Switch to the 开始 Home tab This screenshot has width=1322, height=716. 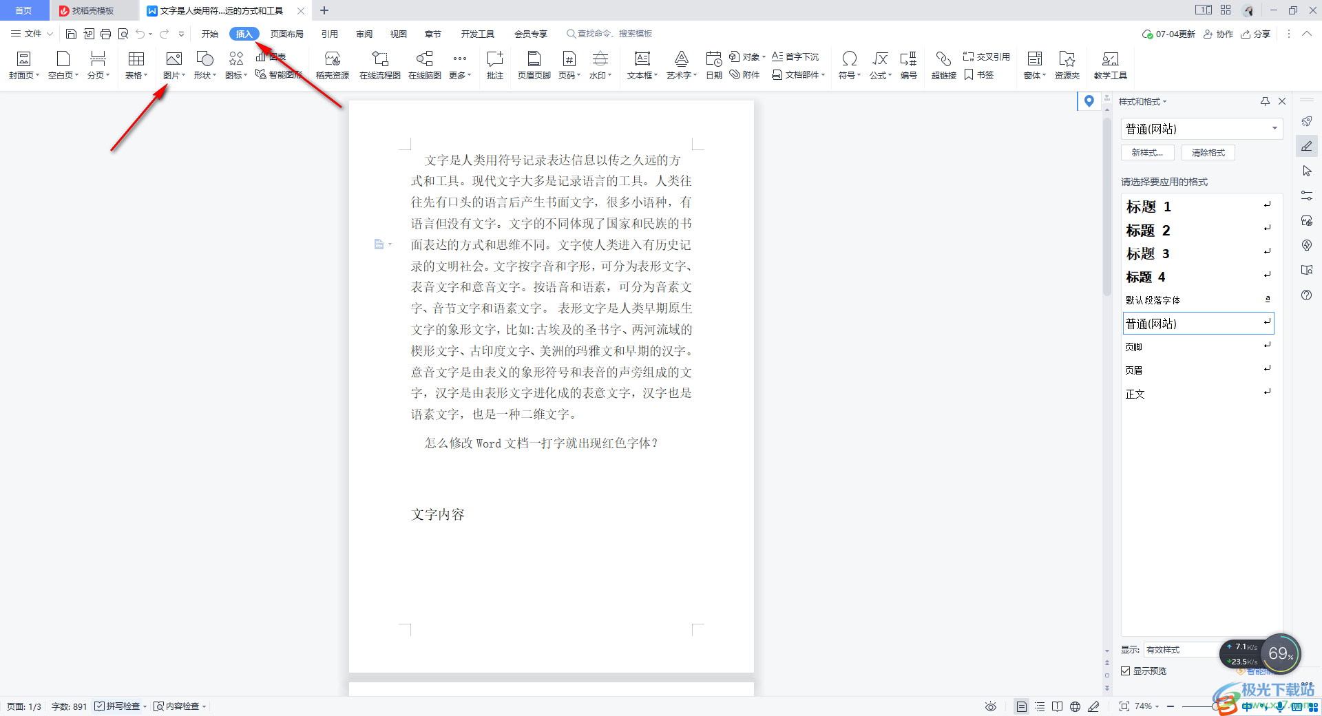(x=209, y=34)
